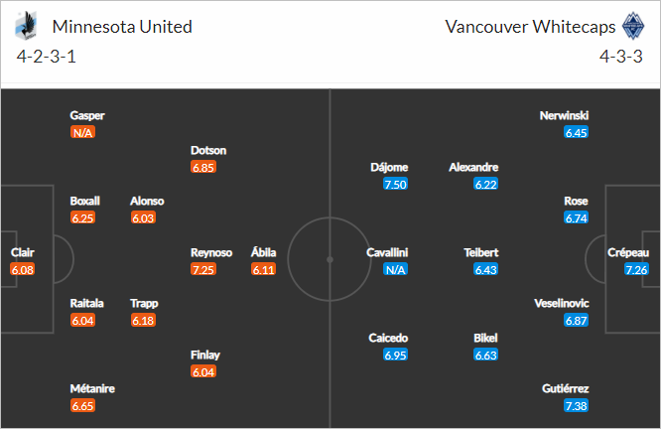This screenshot has width=661, height=429.
Task: Click Gasper's N/A rating badge
Action: tap(82, 132)
